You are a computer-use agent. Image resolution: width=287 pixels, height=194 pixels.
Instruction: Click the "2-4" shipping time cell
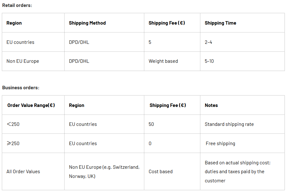[x=208, y=42]
